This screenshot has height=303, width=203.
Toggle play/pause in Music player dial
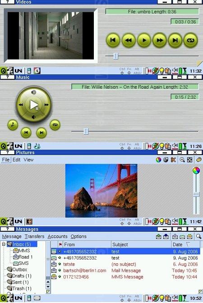pyautogui.click(x=34, y=105)
